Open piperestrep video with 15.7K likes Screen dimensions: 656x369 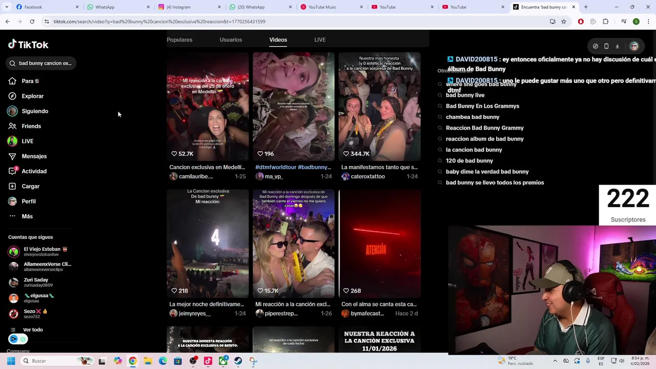(x=293, y=243)
